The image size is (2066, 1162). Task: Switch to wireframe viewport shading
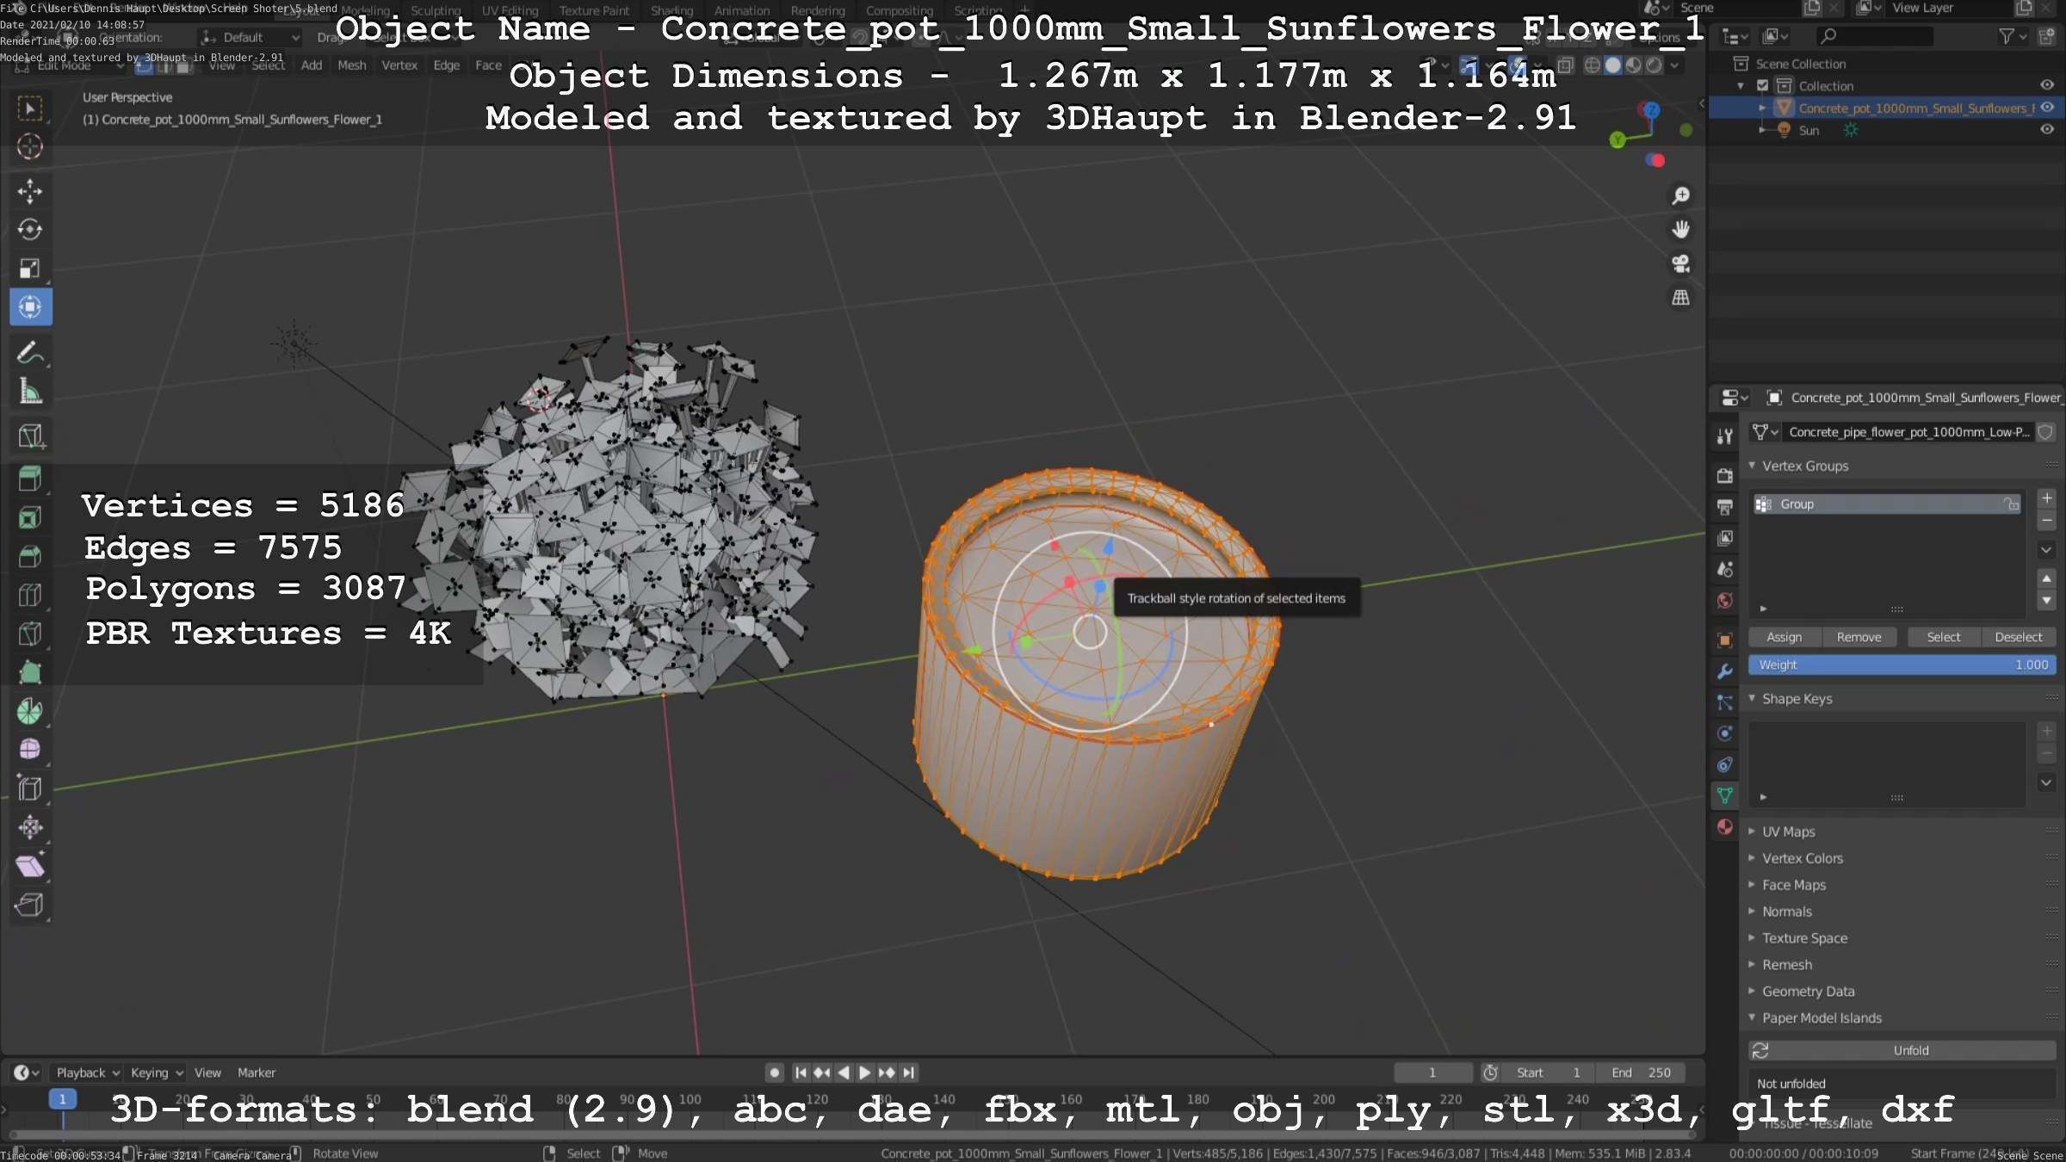(x=1593, y=65)
